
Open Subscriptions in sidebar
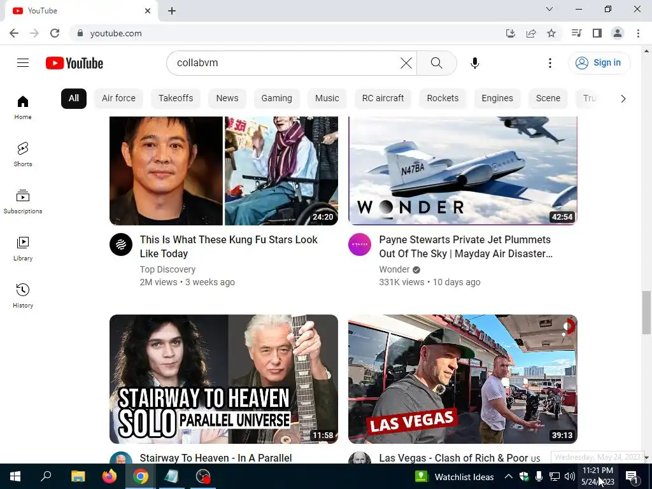click(23, 201)
